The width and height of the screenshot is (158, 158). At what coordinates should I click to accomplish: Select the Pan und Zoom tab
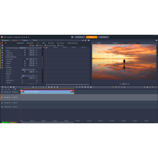60,43
